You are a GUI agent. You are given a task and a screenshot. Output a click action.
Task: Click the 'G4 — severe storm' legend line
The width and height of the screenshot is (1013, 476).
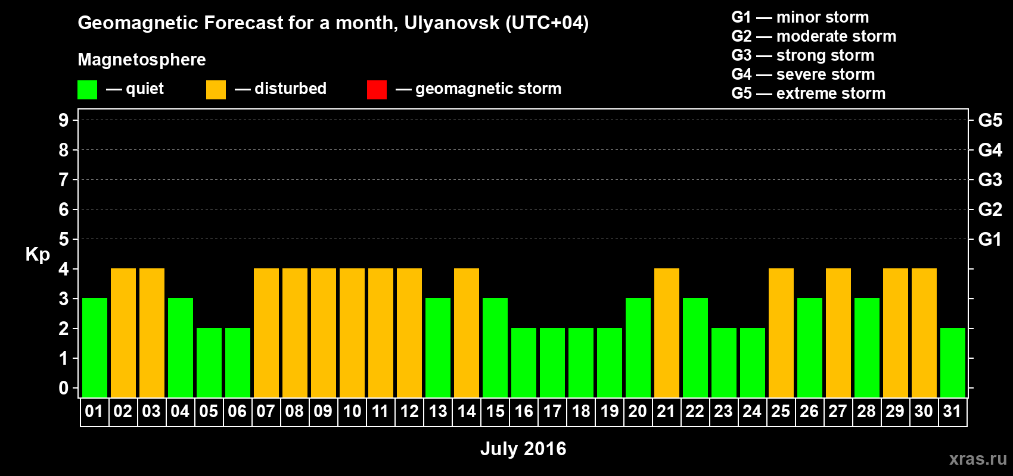tap(803, 74)
